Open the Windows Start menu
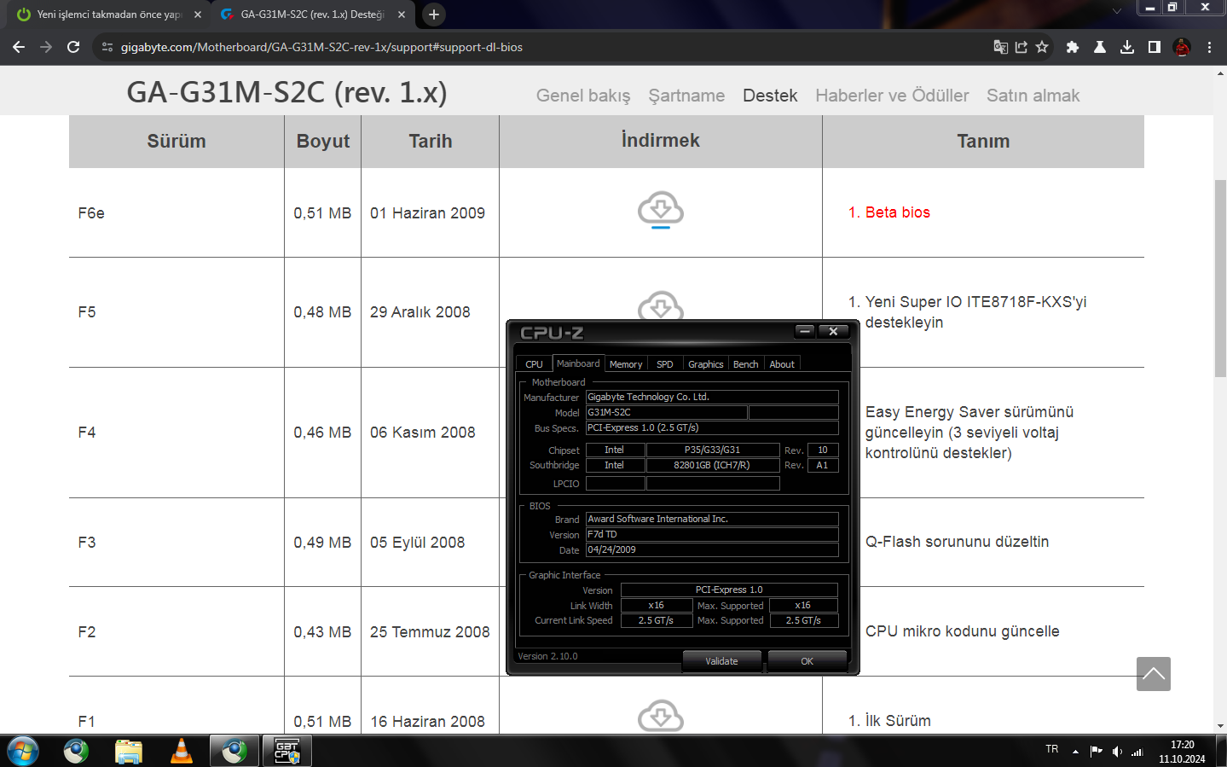Viewport: 1227px width, 767px height. point(23,751)
